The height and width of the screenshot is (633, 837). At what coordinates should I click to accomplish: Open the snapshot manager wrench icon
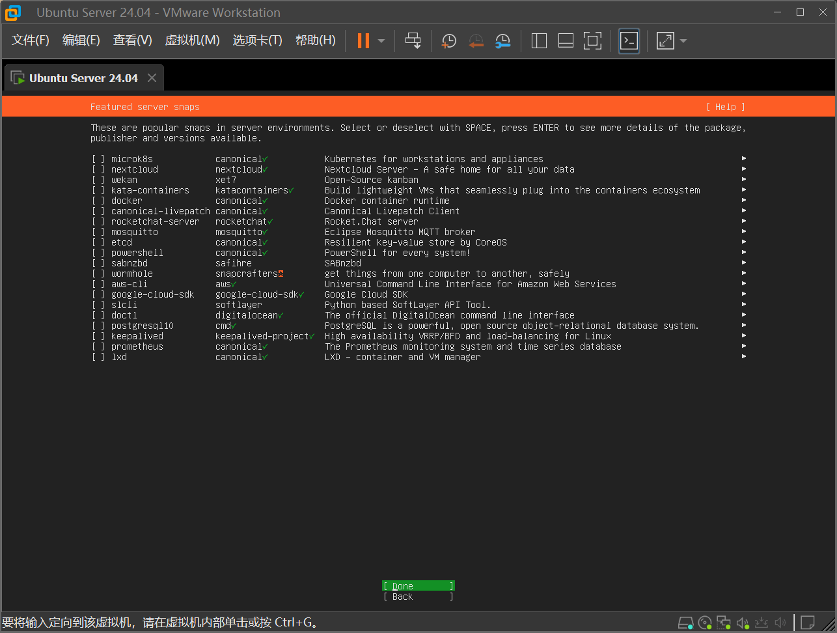click(502, 41)
